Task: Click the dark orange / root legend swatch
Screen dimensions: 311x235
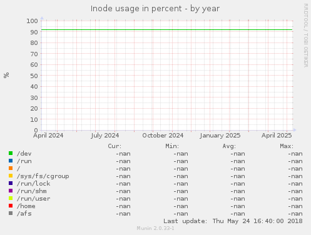Action: coord(11,168)
